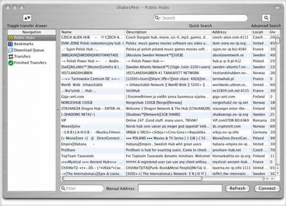Sort hubs by Address column
Viewport: 286px width, 206px height.
pyautogui.click(x=231, y=32)
